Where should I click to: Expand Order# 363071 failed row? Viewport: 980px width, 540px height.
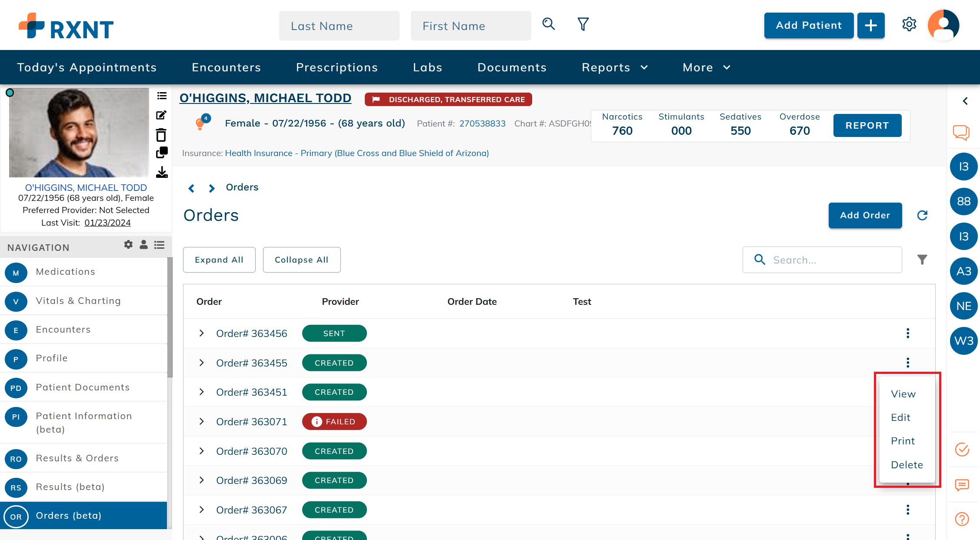click(x=201, y=422)
